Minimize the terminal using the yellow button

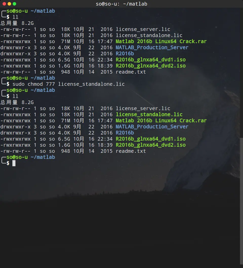(9, 4)
